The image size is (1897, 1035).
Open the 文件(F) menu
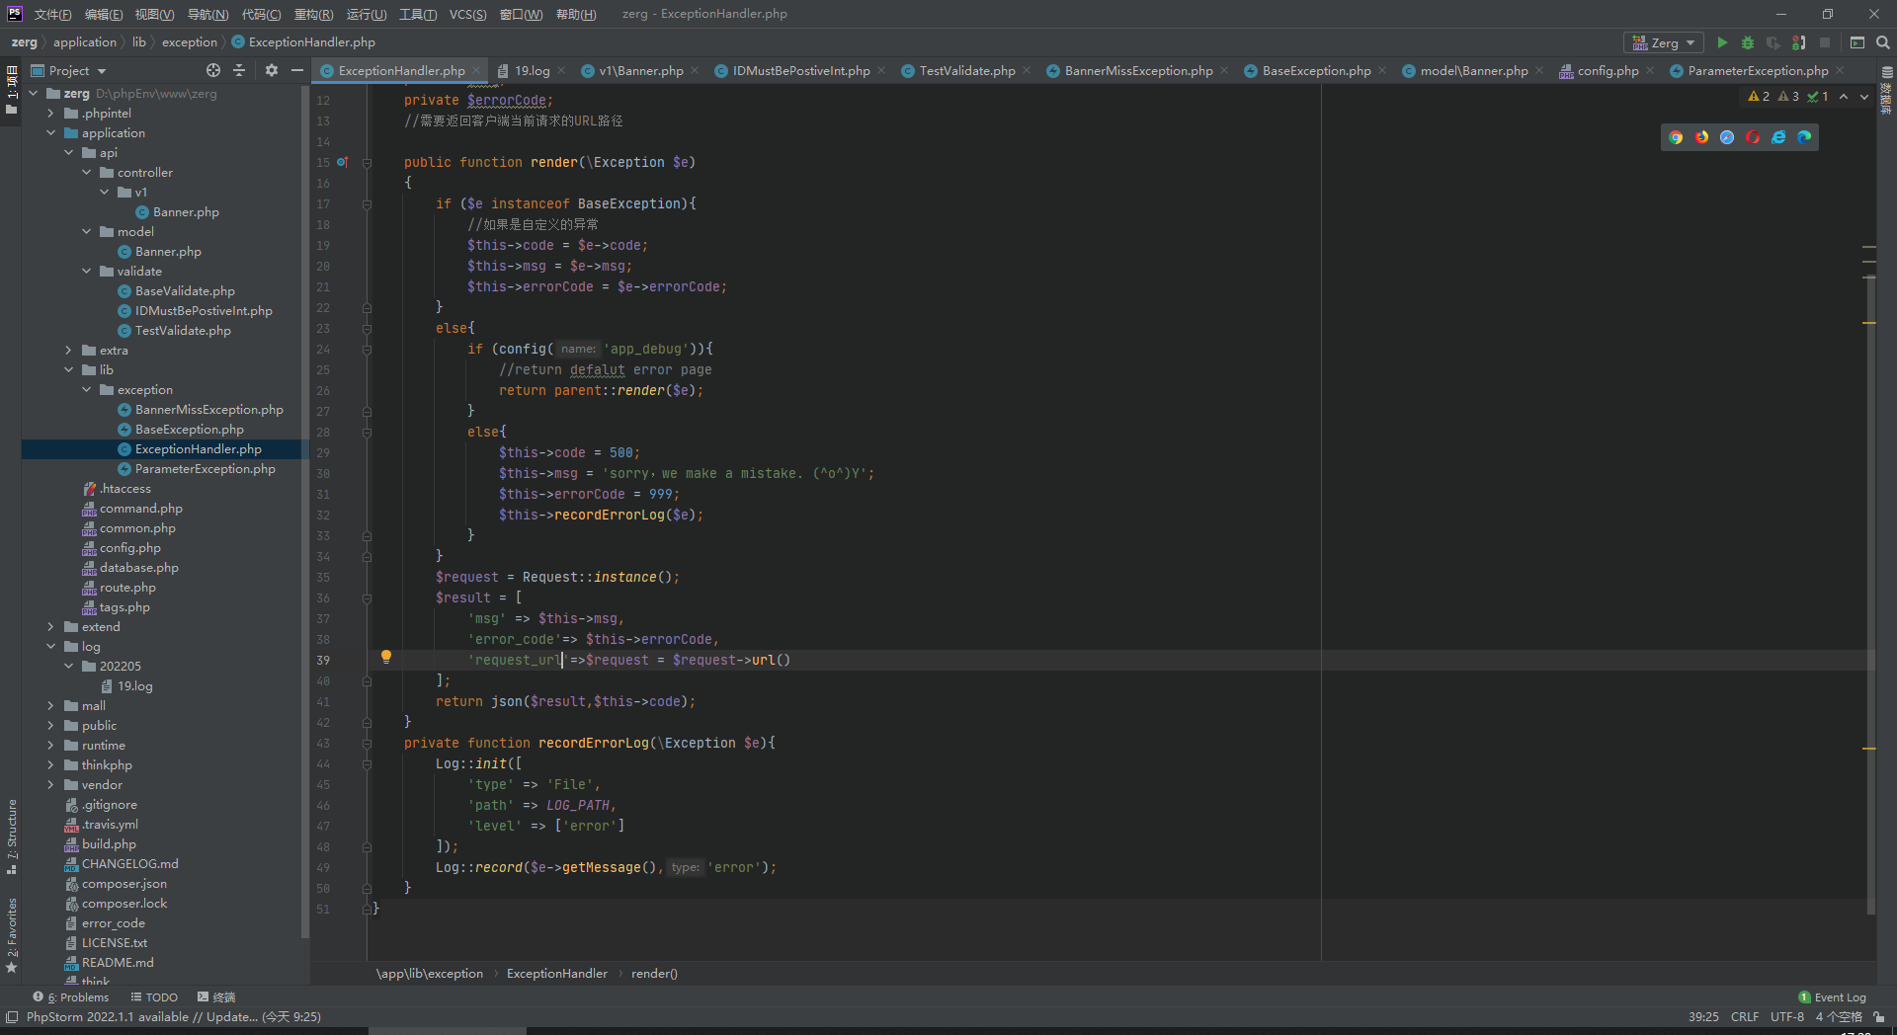[x=52, y=14]
